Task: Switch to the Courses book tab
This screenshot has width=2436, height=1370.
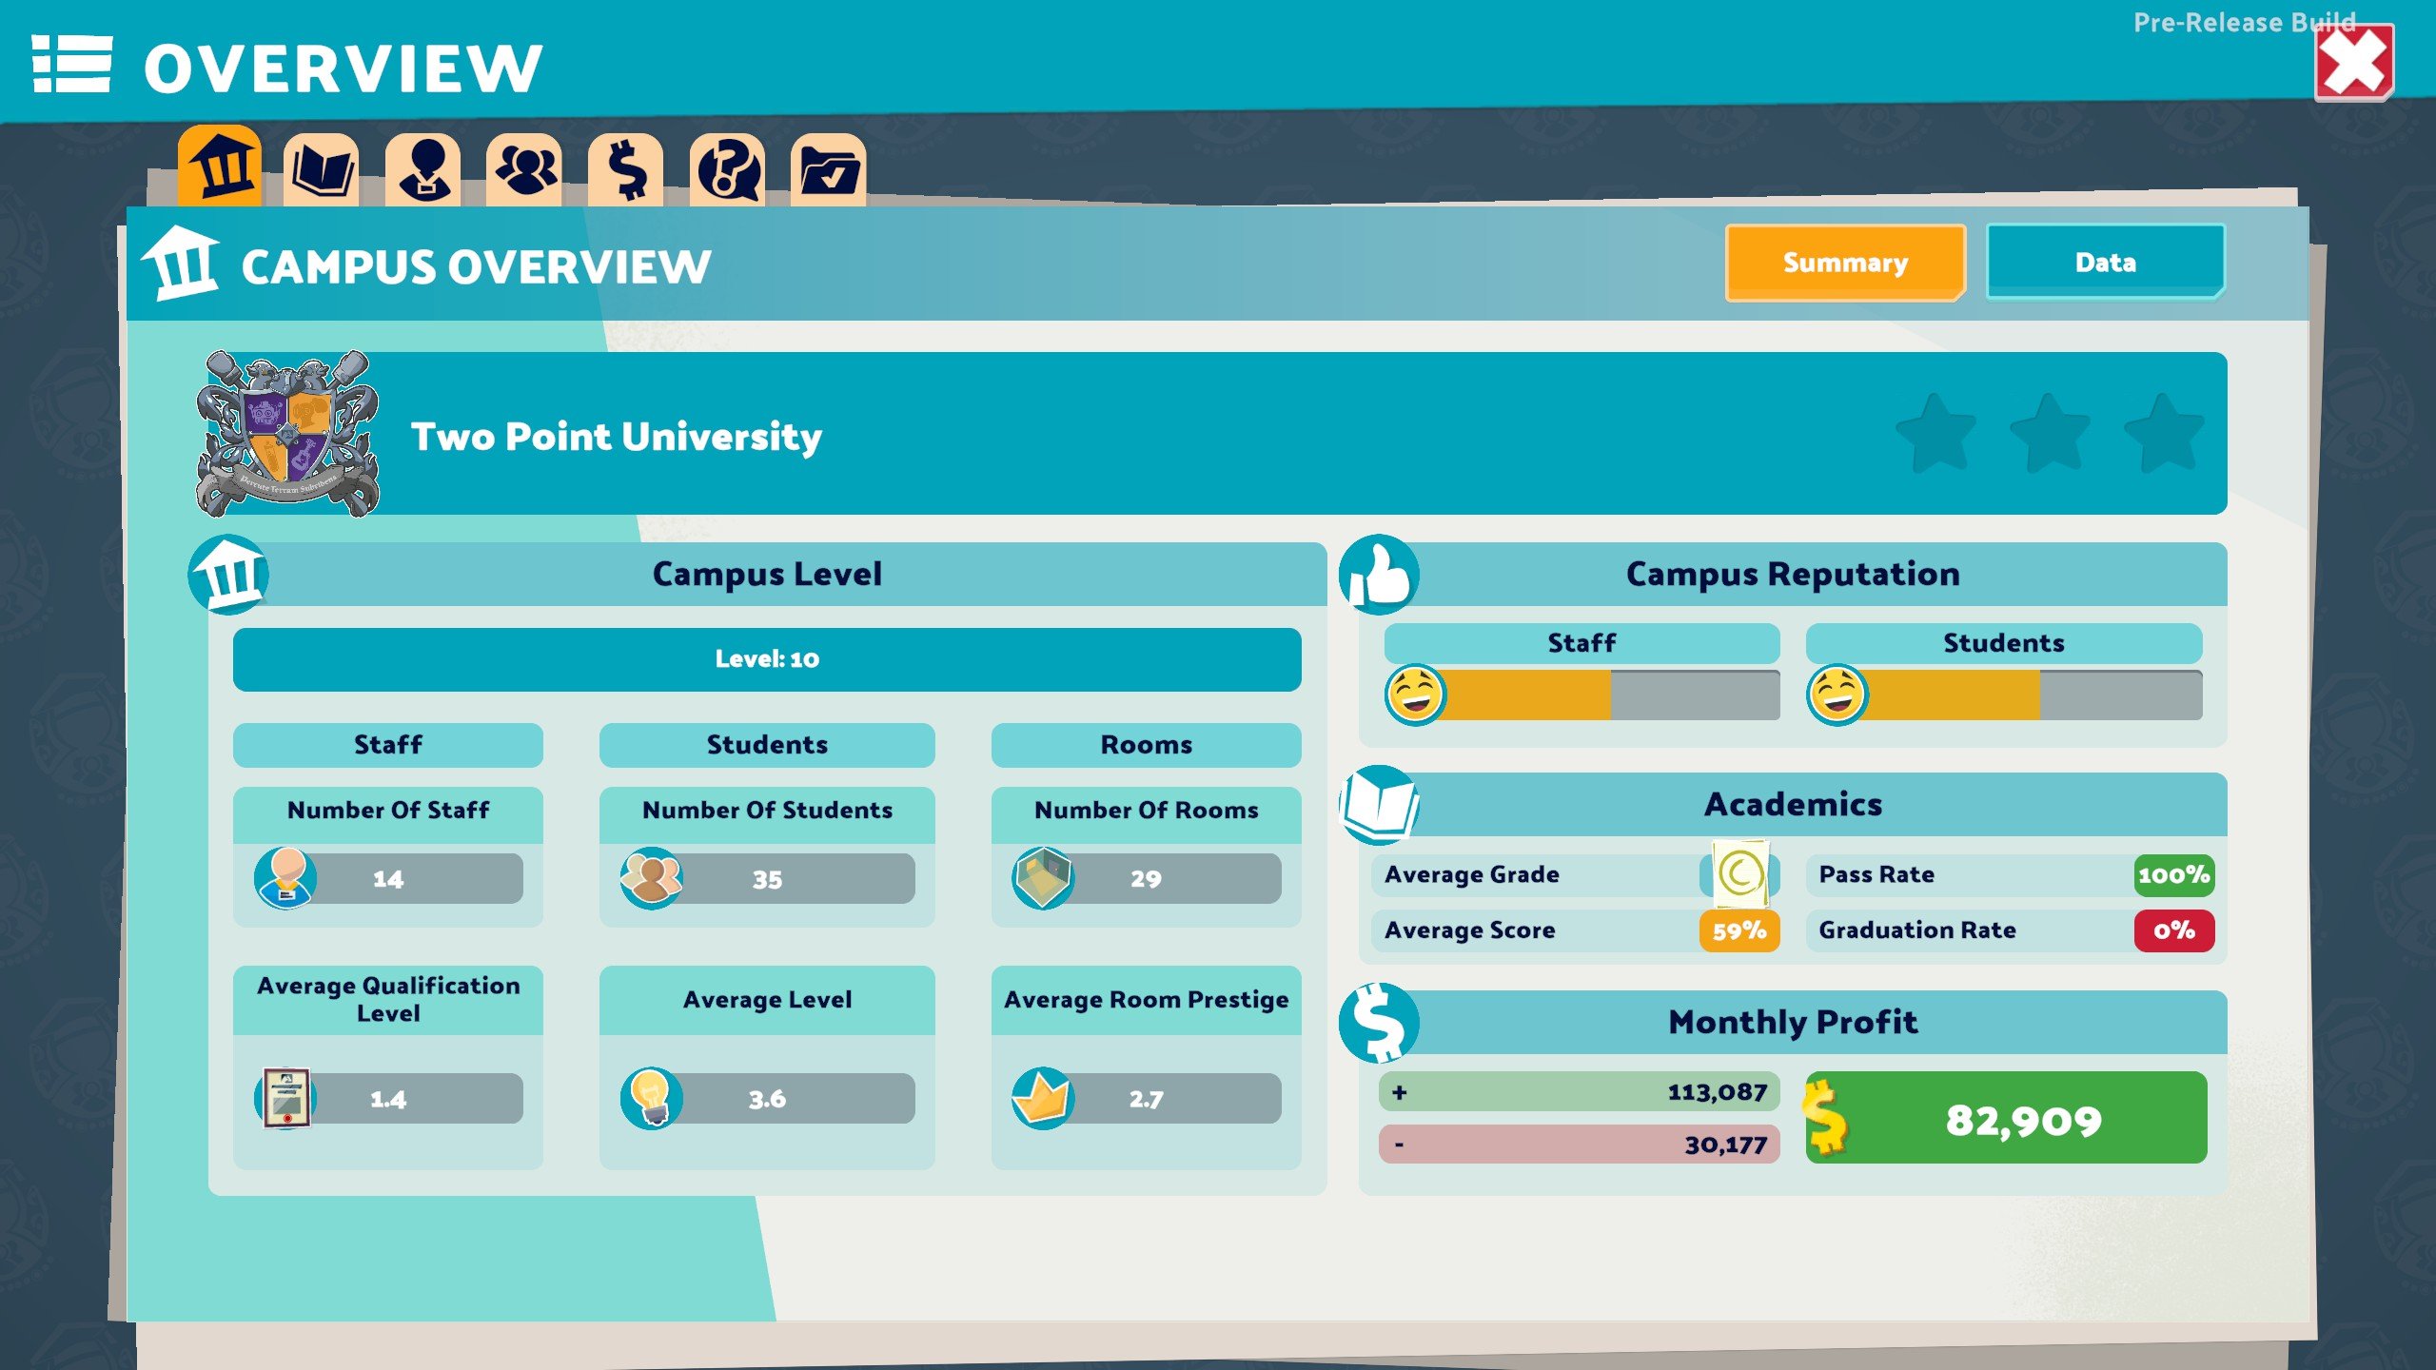Action: (322, 169)
